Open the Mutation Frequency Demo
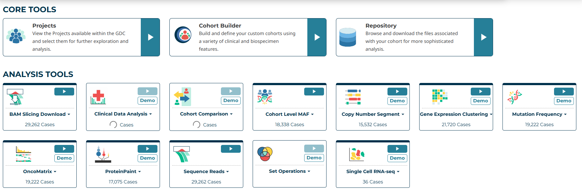 564,101
